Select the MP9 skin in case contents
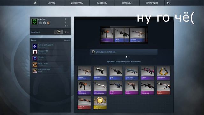204x115 pixels. point(84,88)
